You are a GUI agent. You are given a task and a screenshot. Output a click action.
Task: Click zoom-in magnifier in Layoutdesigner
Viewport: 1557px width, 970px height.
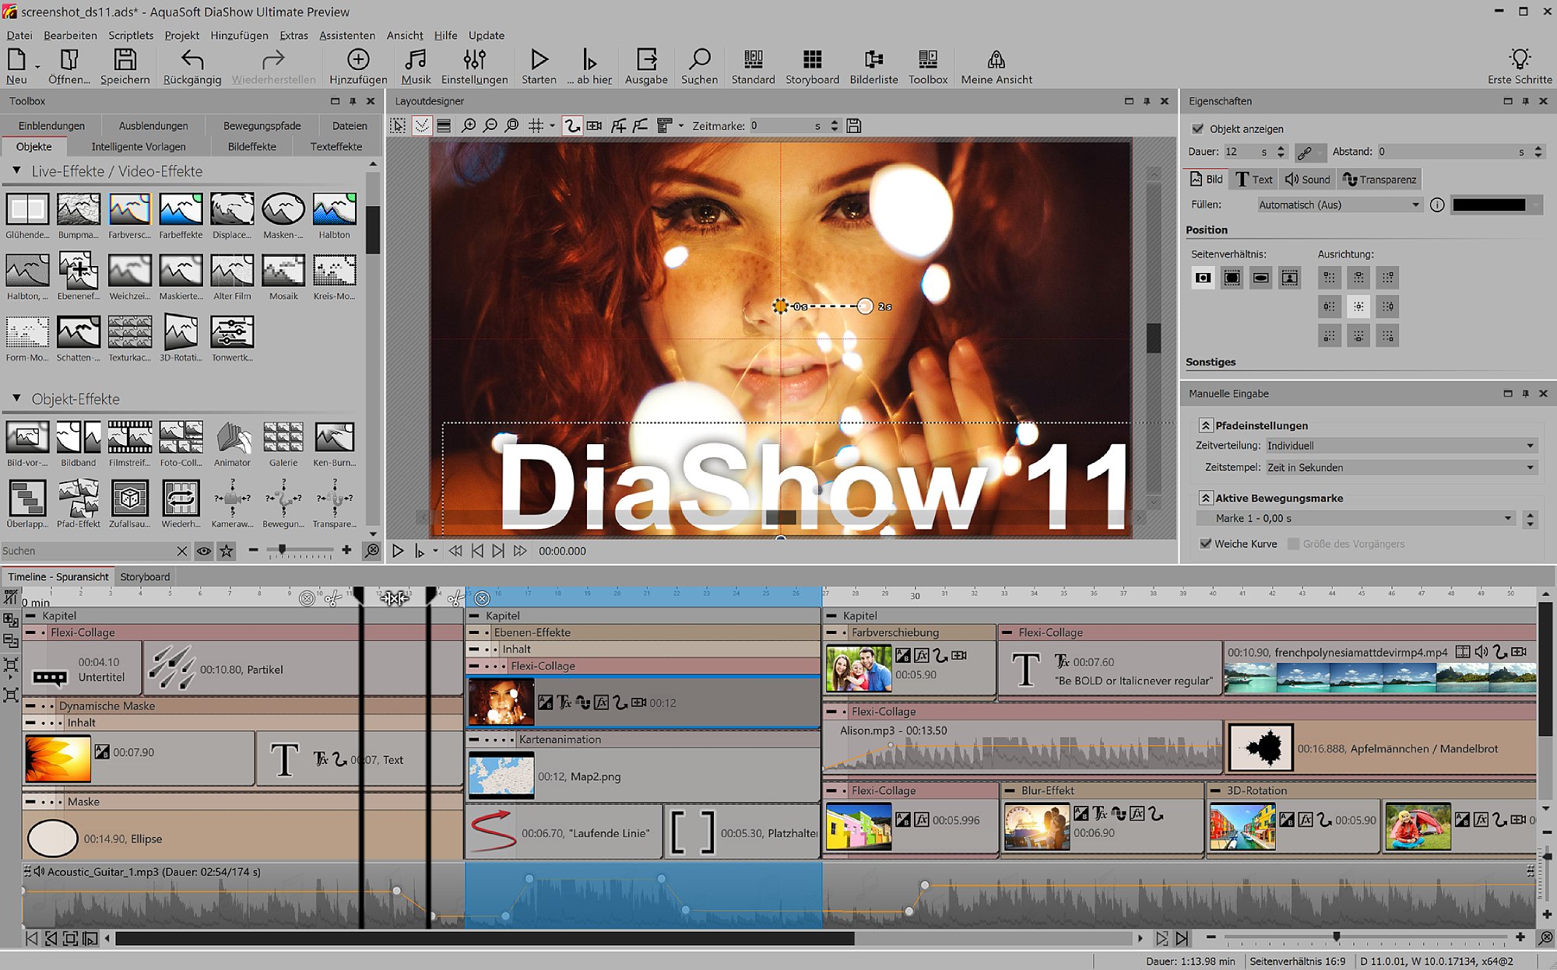tap(469, 126)
